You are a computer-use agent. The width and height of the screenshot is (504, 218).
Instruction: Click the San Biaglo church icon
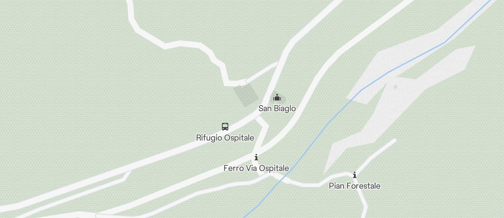(277, 97)
